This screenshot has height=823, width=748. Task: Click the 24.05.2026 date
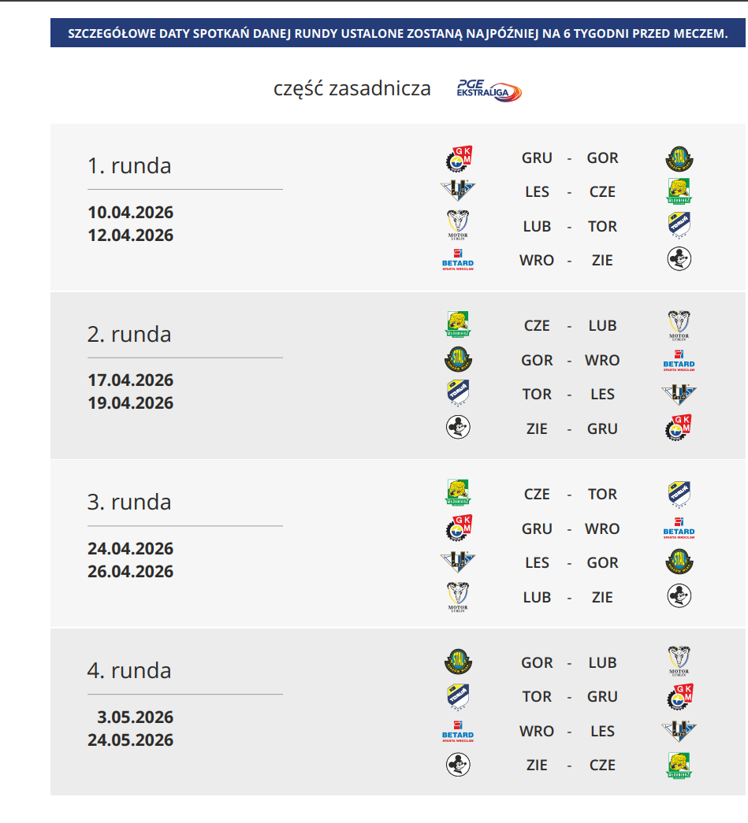pyautogui.click(x=131, y=740)
